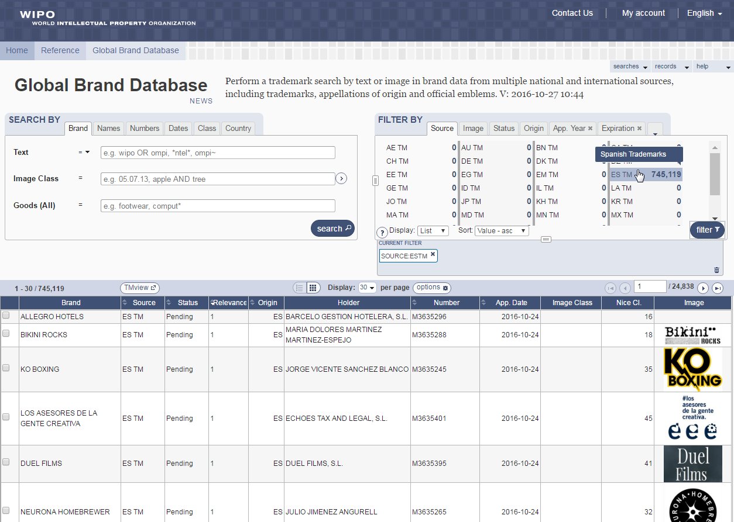Switch to the Country search tab

[238, 129]
